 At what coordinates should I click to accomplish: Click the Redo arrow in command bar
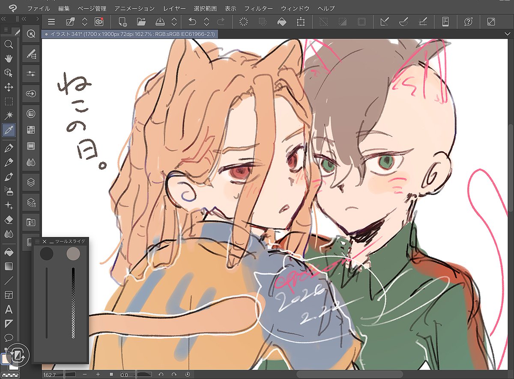tap(221, 21)
